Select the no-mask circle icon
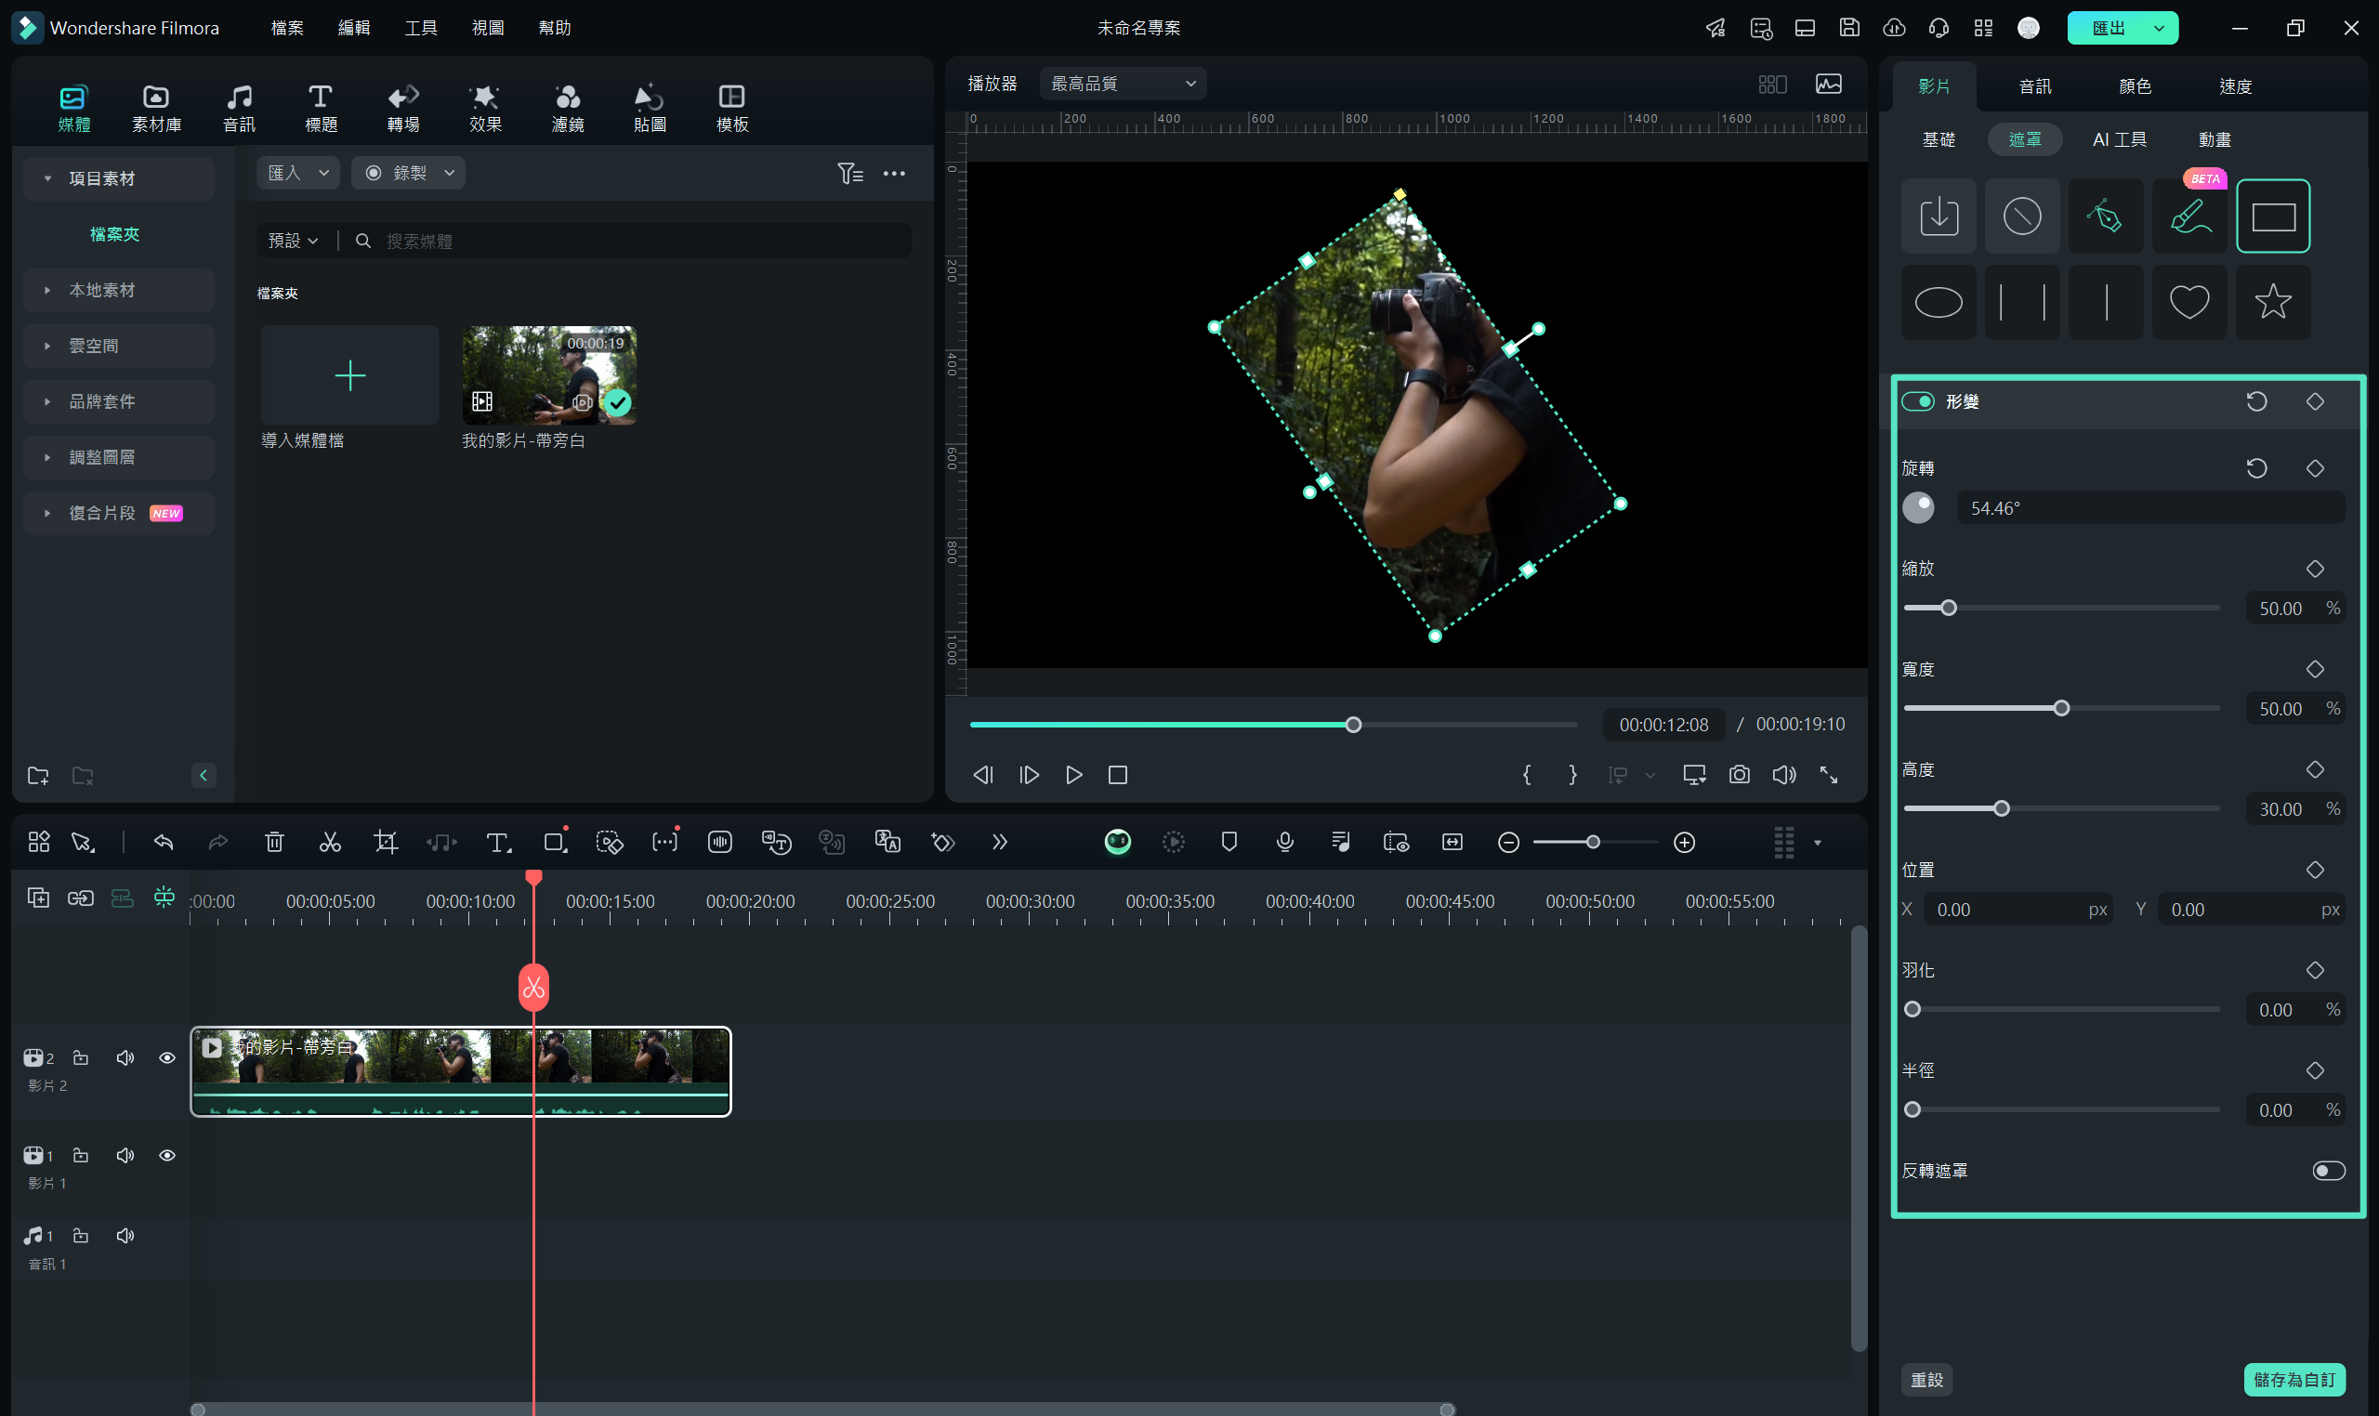 click(2021, 216)
